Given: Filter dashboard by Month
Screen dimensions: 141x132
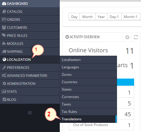Looking at the screenshot, I should pos(88,17).
